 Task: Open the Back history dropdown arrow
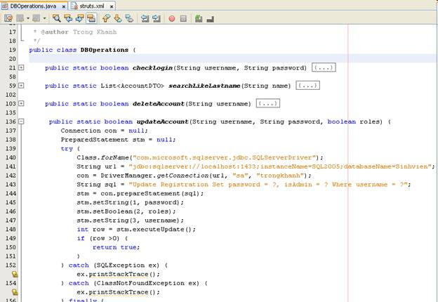coord(28,18)
